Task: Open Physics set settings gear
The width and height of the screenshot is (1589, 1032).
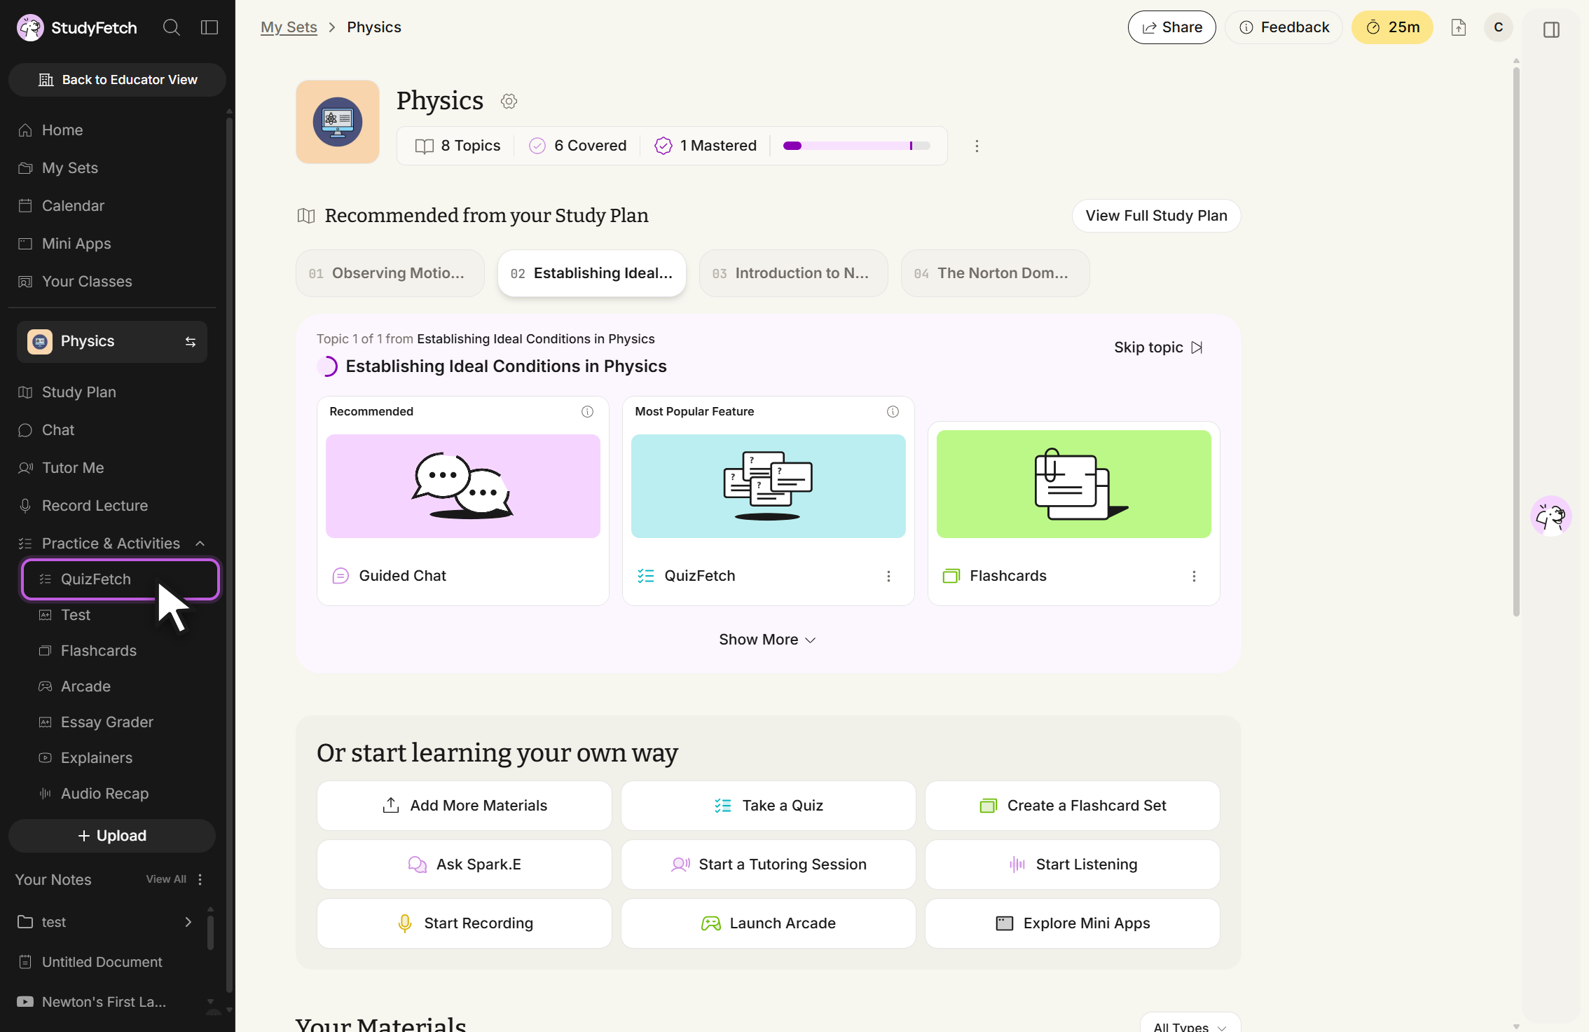Action: coord(509,102)
